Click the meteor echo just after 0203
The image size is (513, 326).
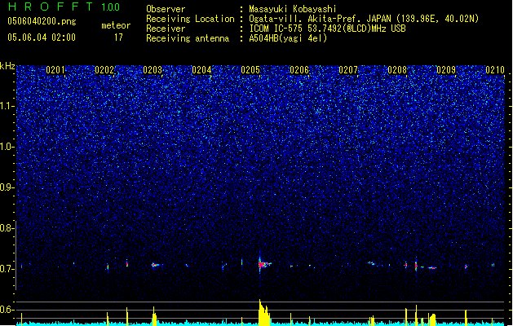tap(156, 265)
